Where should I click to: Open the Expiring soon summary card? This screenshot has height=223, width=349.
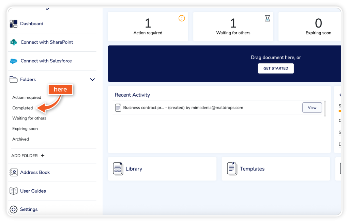[x=310, y=27]
